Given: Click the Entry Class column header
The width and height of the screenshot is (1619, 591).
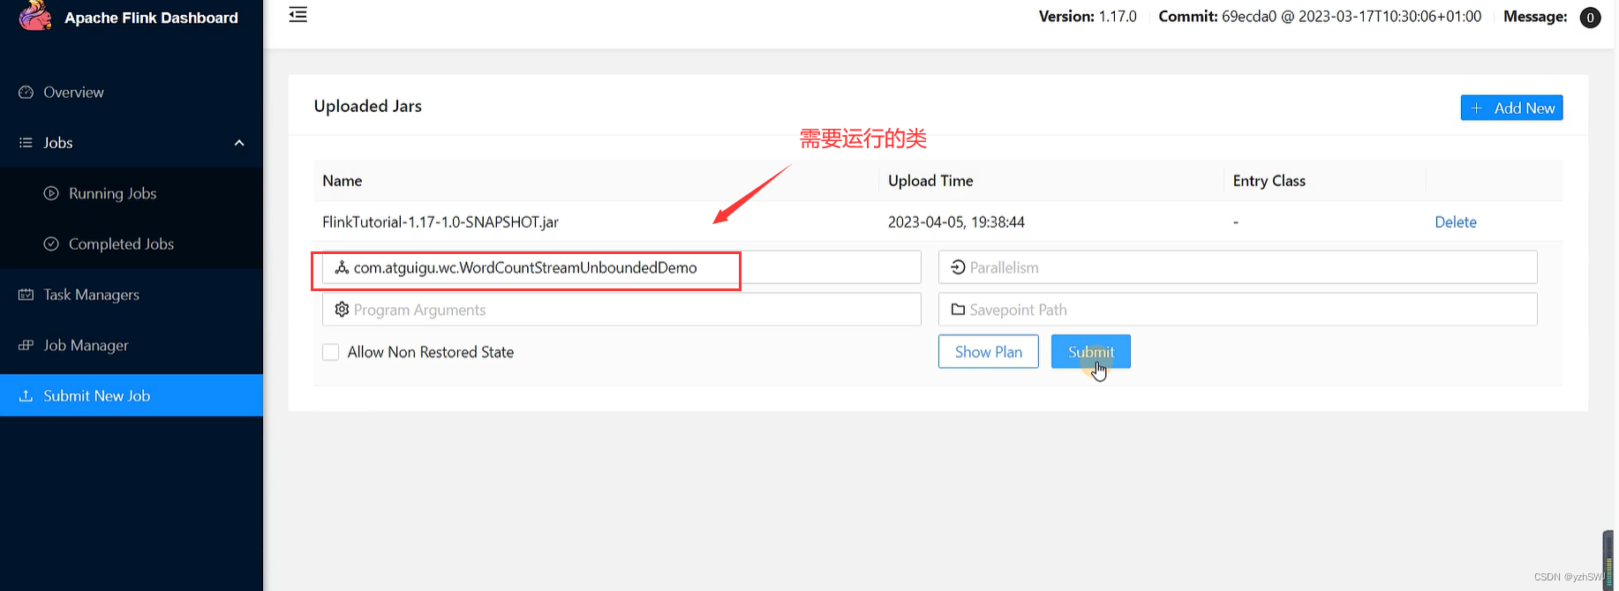Looking at the screenshot, I should coord(1269,181).
